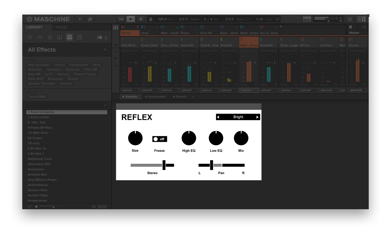Select the Samples waveform icon
391x235 pixels.
coord(79,37)
